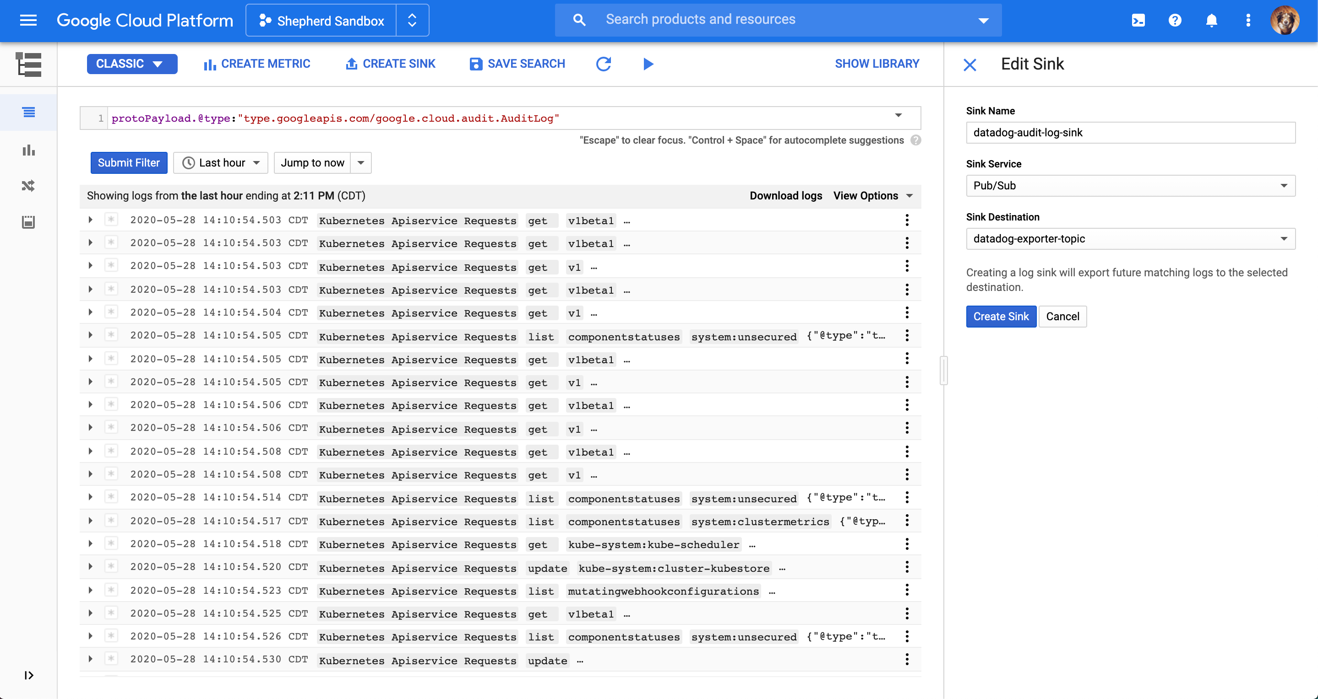Open the navigation hamburger menu
Viewport: 1318px width, 699px height.
[x=28, y=21]
